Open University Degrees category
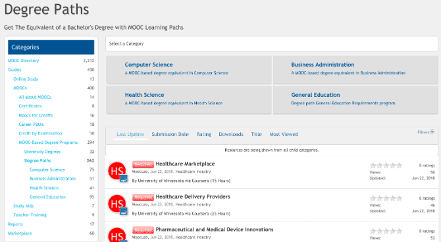Image resolution: width=441 pixels, height=242 pixels. click(x=42, y=152)
